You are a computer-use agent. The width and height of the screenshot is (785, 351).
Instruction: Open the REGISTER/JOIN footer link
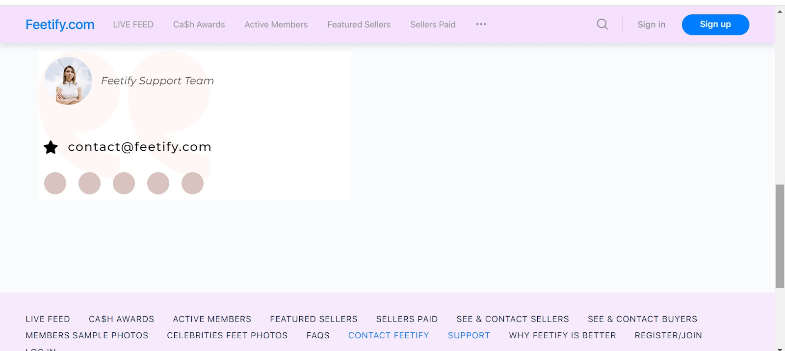coord(668,335)
